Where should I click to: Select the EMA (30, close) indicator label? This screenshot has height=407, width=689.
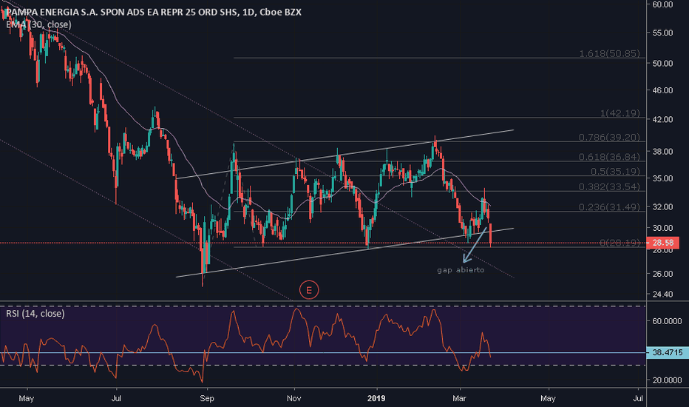click(x=38, y=24)
